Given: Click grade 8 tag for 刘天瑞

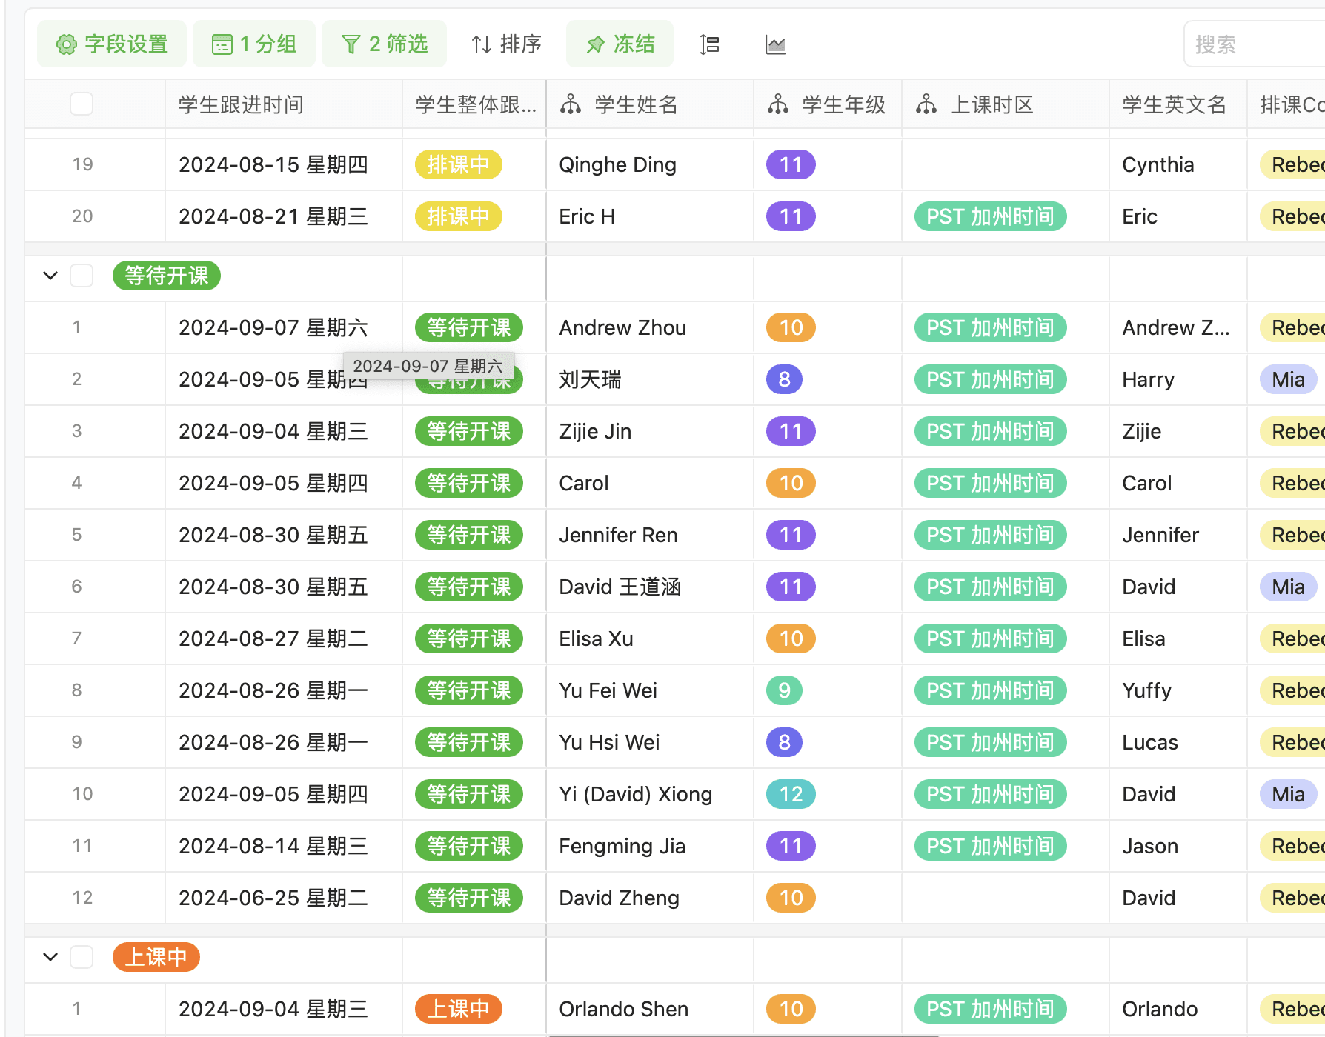Looking at the screenshot, I should pyautogui.click(x=784, y=379).
